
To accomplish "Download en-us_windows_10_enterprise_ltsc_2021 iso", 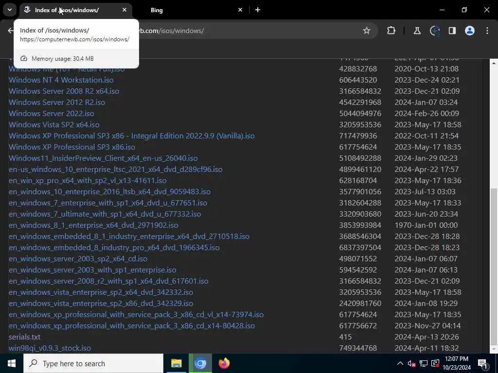I will (x=116, y=170).
